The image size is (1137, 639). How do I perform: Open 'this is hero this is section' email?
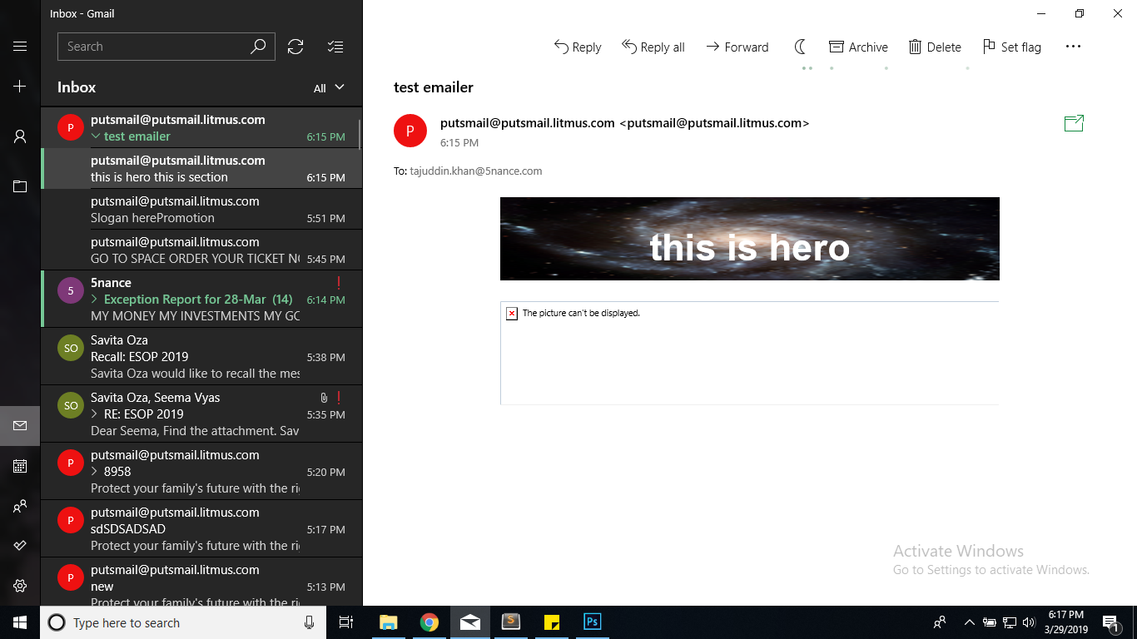tap(201, 169)
